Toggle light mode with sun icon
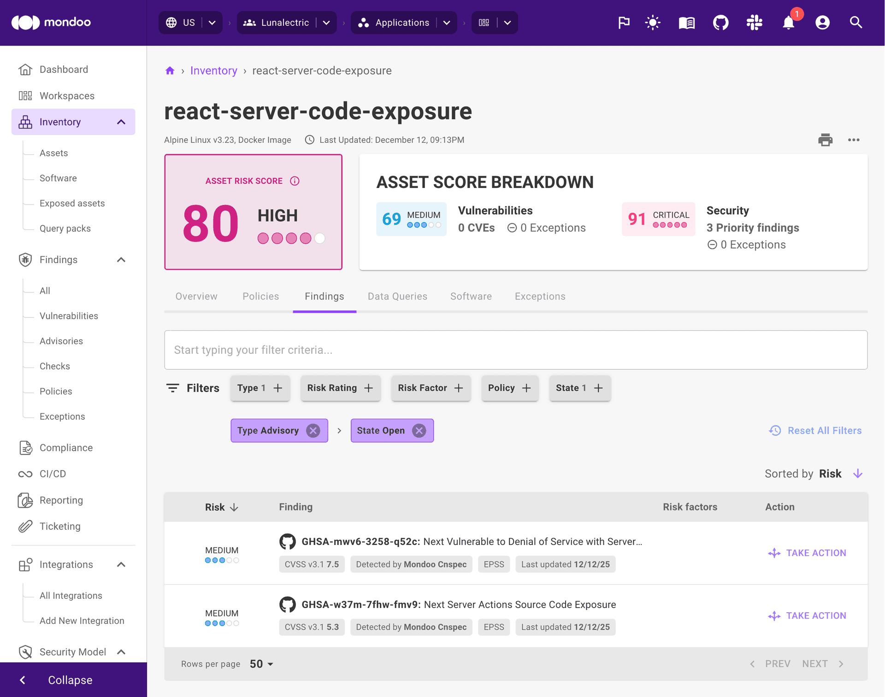The image size is (885, 697). click(x=653, y=22)
